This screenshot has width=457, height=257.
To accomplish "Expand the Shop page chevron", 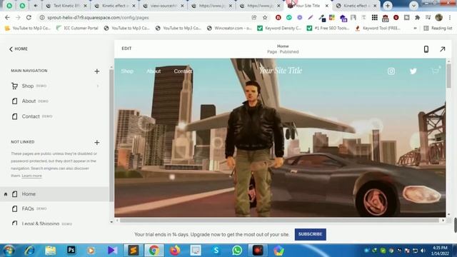I will click(98, 86).
